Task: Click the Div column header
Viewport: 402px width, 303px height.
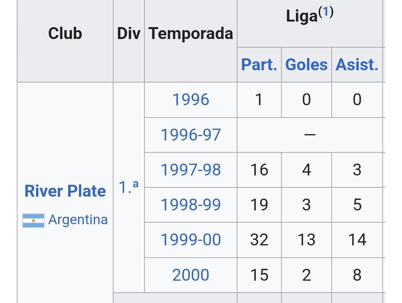Action: (x=129, y=33)
